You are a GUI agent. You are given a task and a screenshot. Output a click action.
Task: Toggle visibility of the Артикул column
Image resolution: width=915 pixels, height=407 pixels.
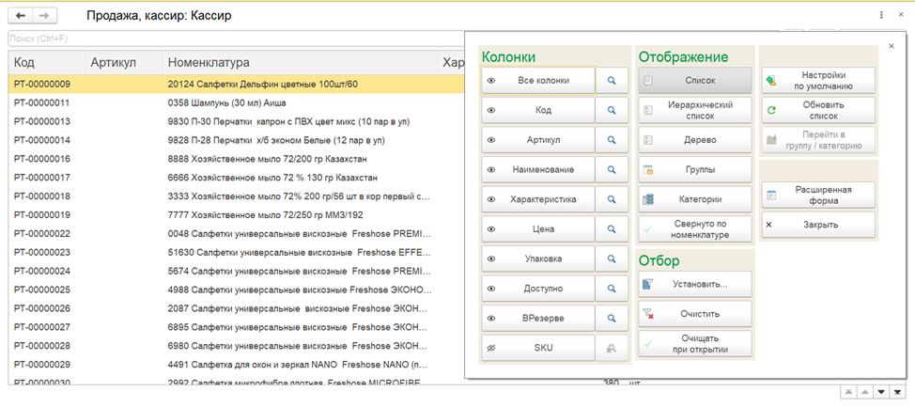point(538,139)
